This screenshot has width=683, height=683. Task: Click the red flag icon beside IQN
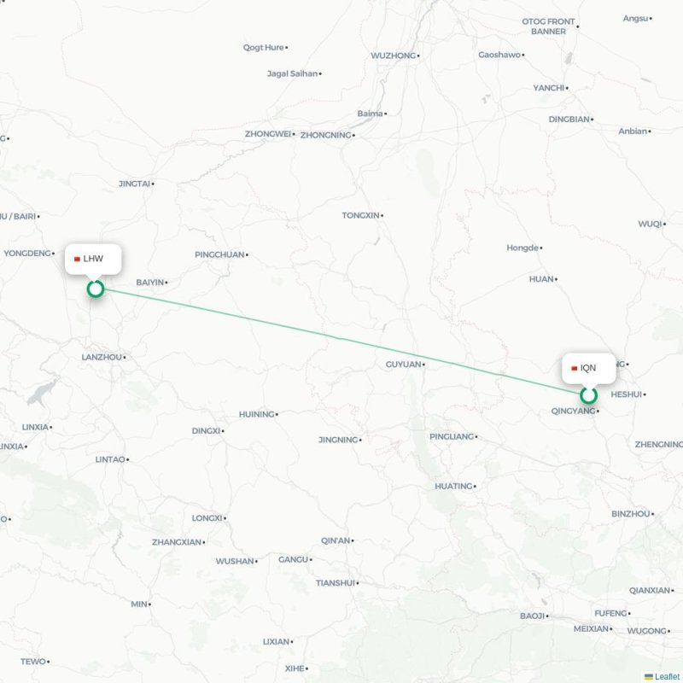click(x=574, y=369)
